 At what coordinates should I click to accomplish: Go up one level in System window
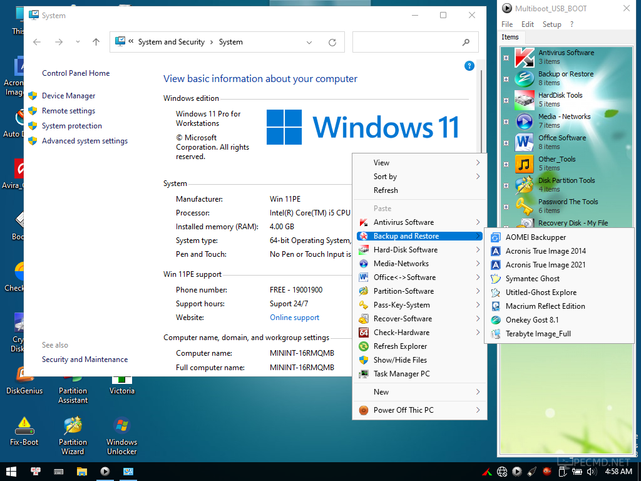pyautogui.click(x=96, y=42)
